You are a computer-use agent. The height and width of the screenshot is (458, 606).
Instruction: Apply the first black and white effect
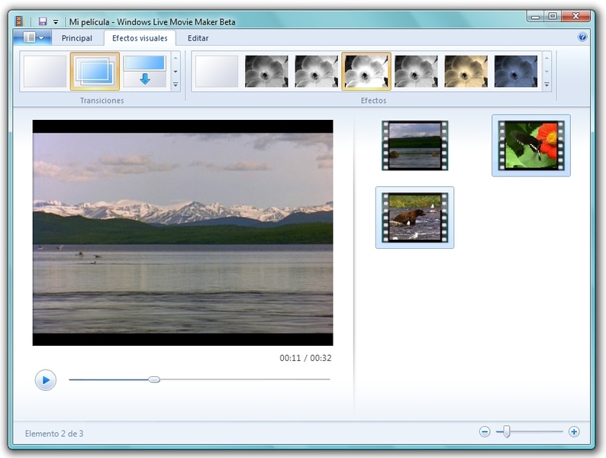[266, 71]
